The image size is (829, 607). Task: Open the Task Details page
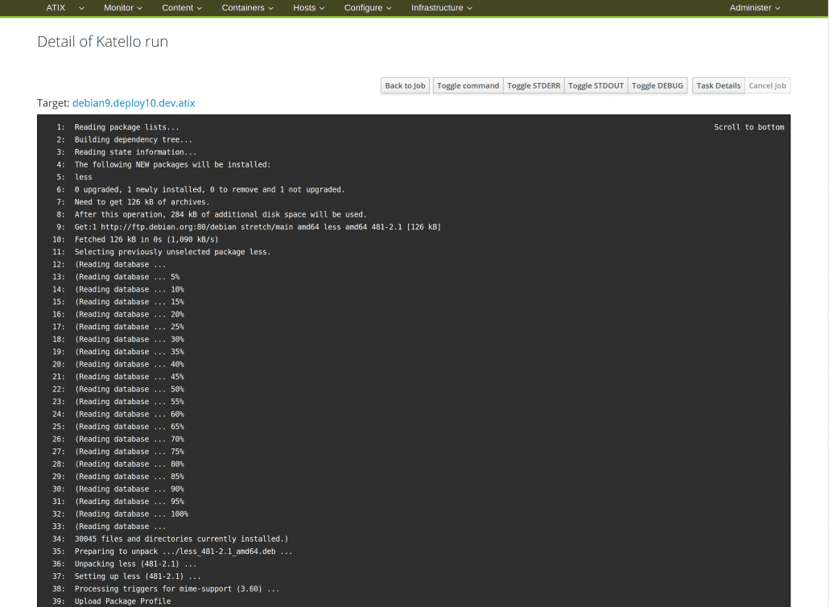pyautogui.click(x=718, y=85)
